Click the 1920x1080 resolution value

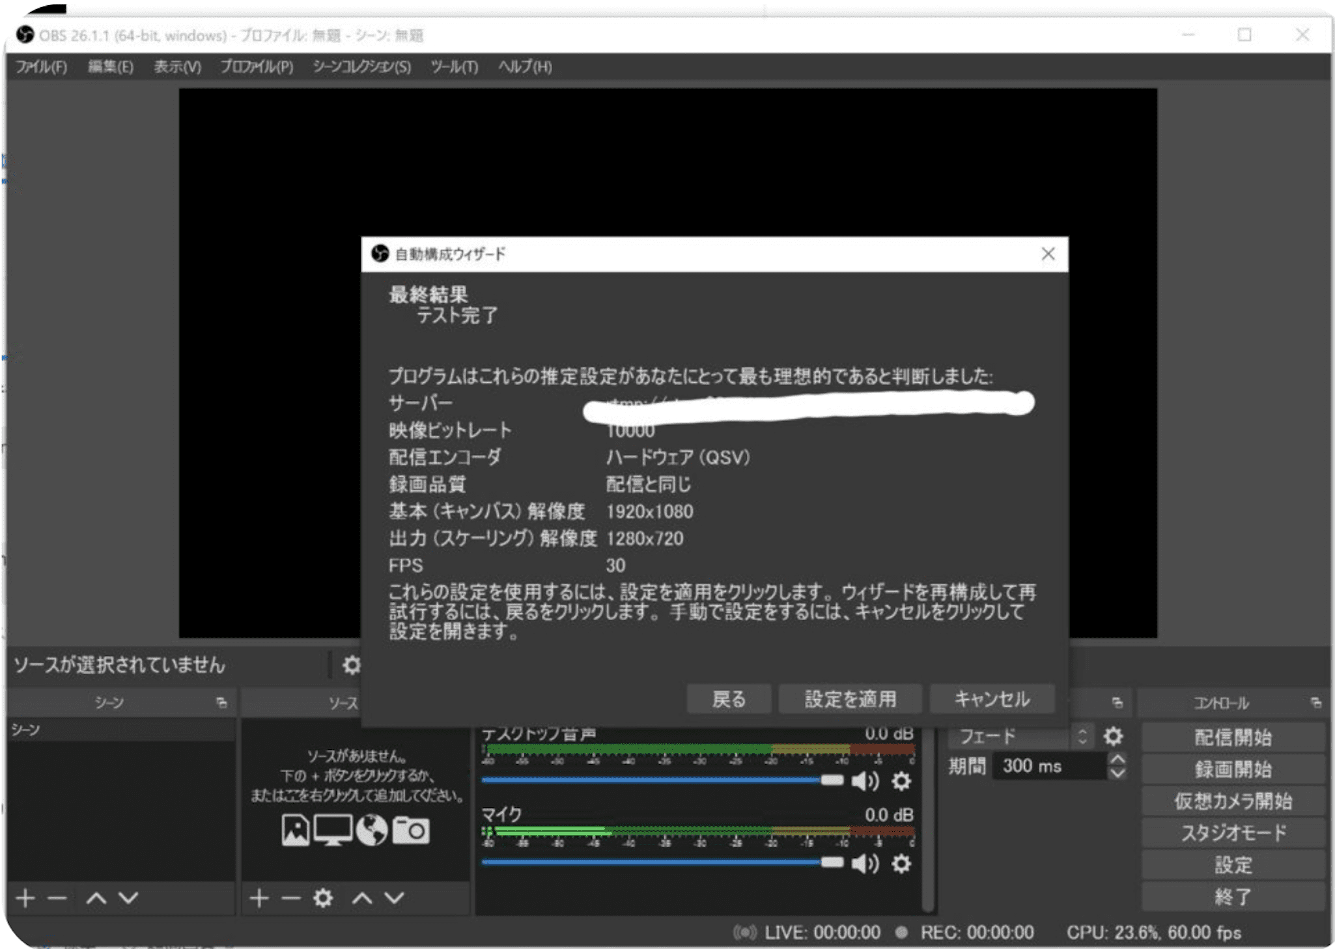(x=649, y=512)
